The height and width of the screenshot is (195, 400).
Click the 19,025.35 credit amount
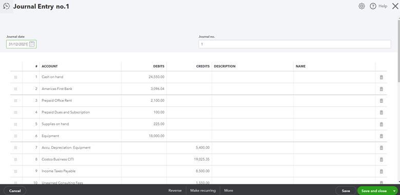coord(202,159)
